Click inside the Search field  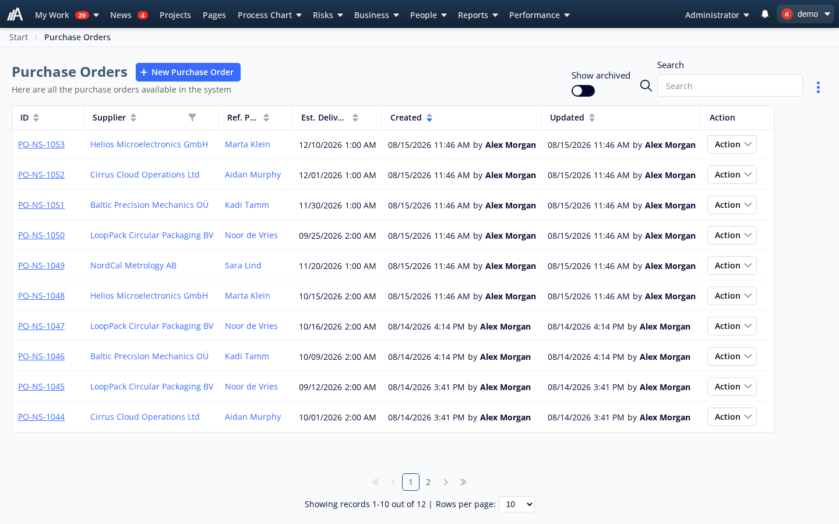tap(730, 86)
